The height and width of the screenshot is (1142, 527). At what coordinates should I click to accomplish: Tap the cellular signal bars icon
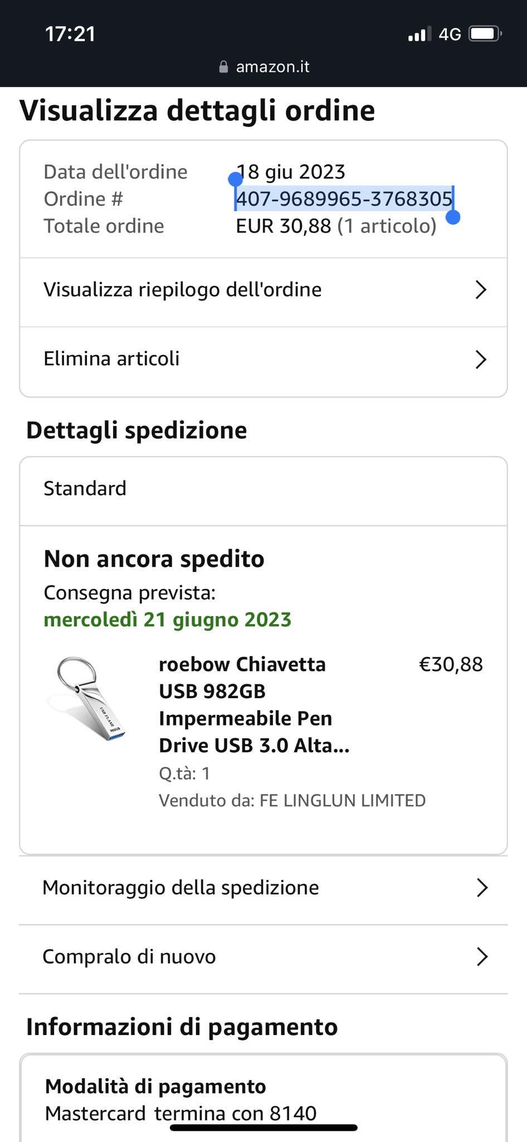point(419,35)
